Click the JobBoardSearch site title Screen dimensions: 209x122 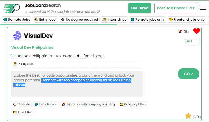pos(43,5)
